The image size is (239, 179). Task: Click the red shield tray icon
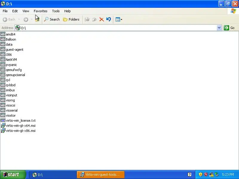[x=206, y=175]
